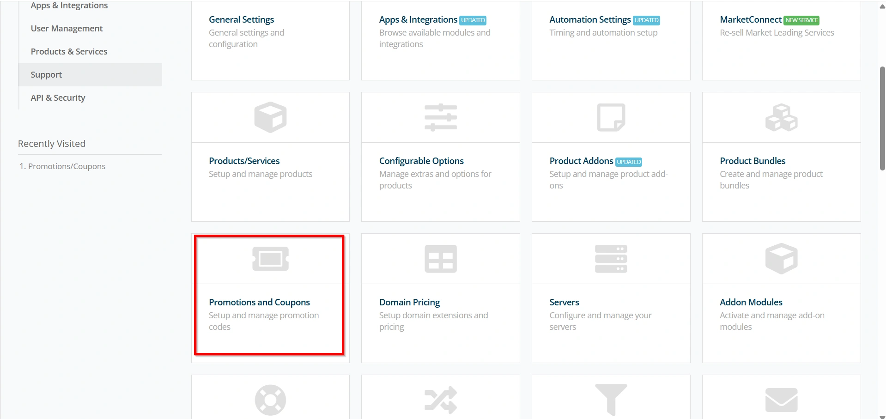Open the Configurable Options title link

(x=421, y=161)
